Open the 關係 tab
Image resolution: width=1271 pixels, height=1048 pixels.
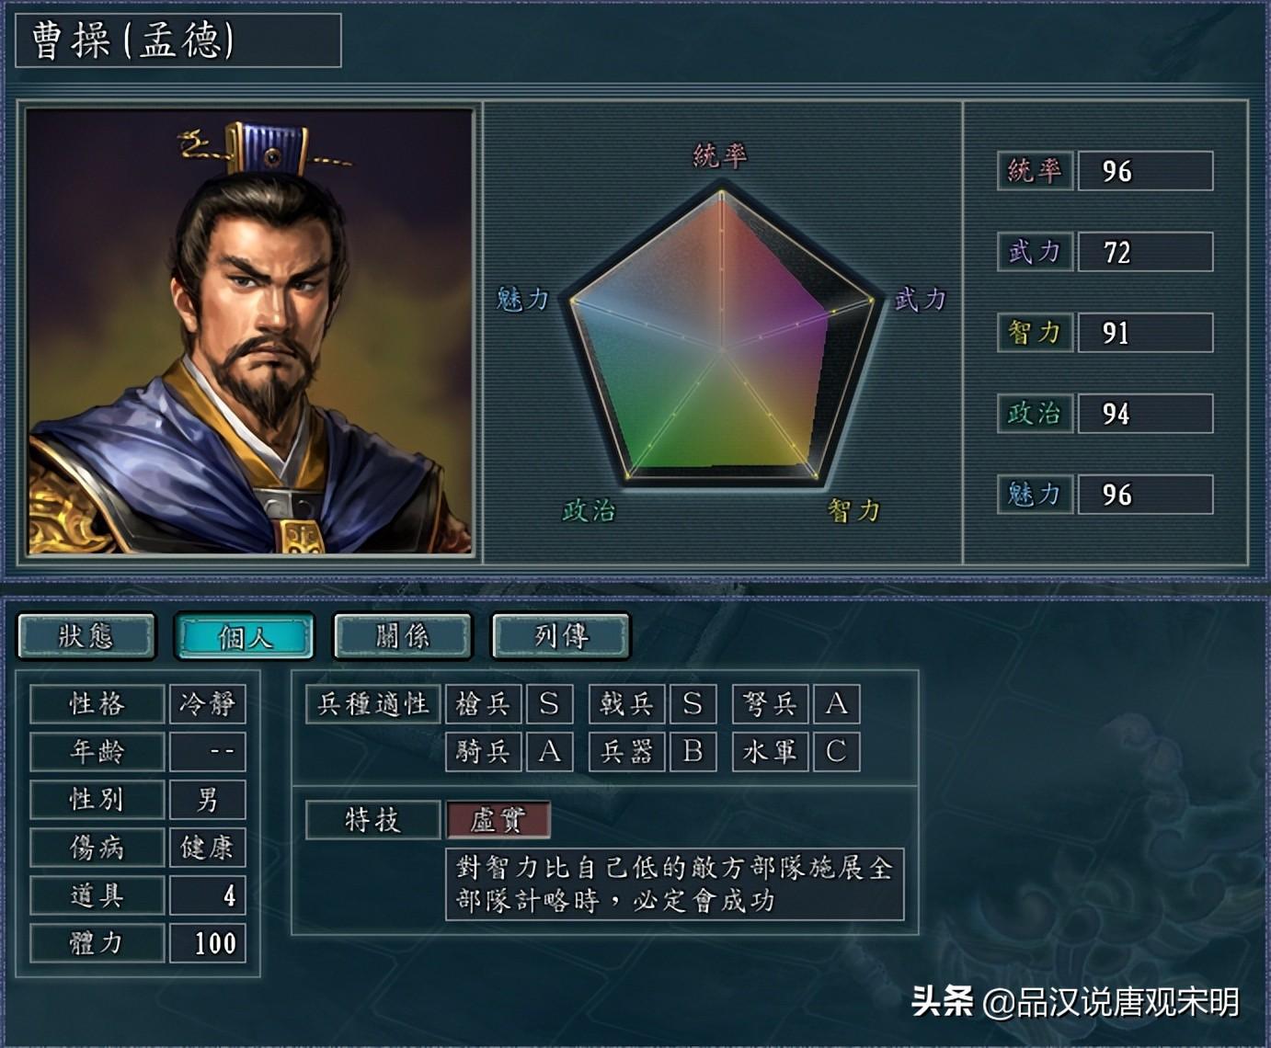click(x=403, y=636)
